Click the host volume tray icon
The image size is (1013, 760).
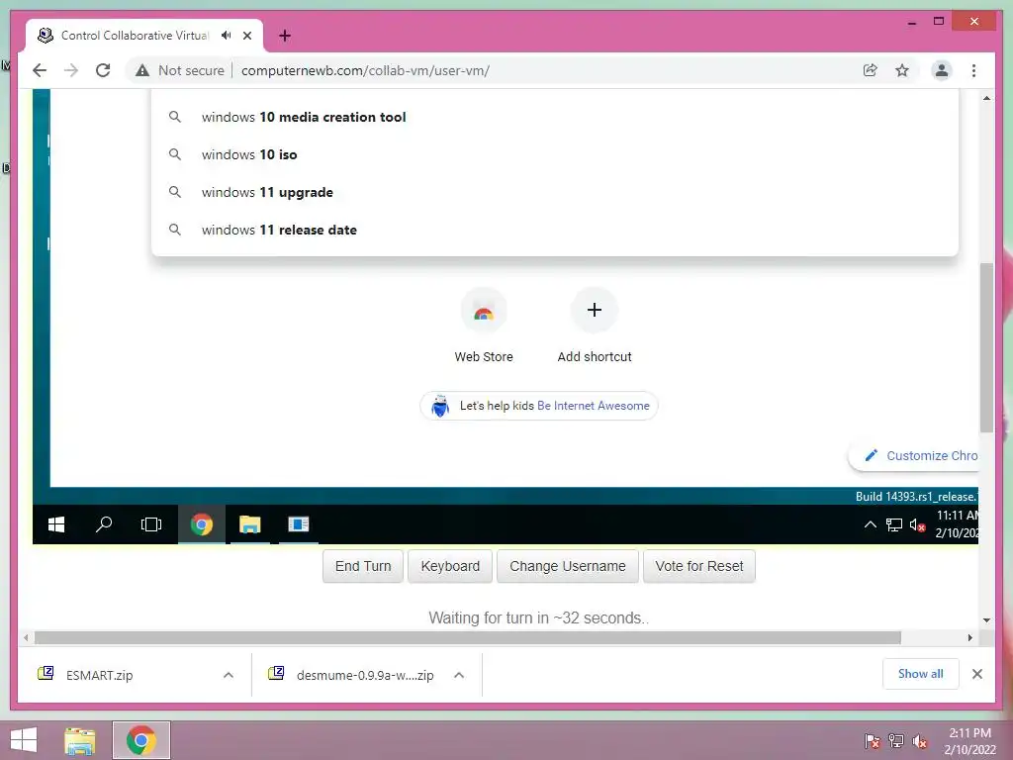pyautogui.click(x=919, y=742)
